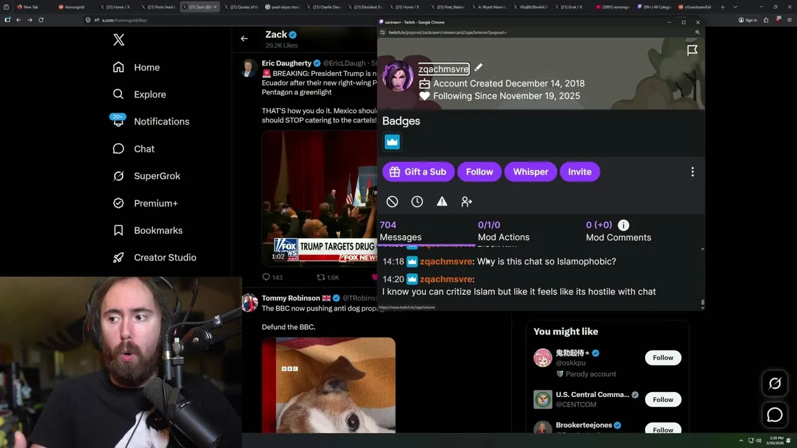Follow the @oskkpu parody account
The image size is (797, 448).
coord(663,358)
